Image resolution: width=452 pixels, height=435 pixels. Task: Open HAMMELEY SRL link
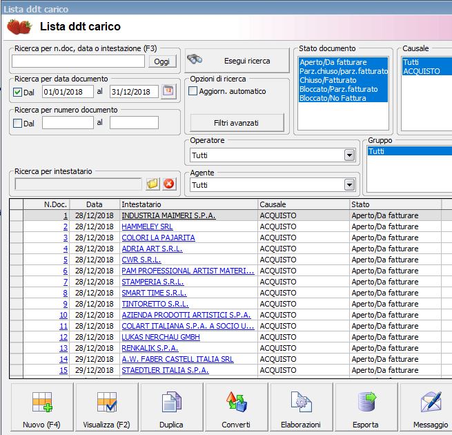pyautogui.click(x=147, y=226)
